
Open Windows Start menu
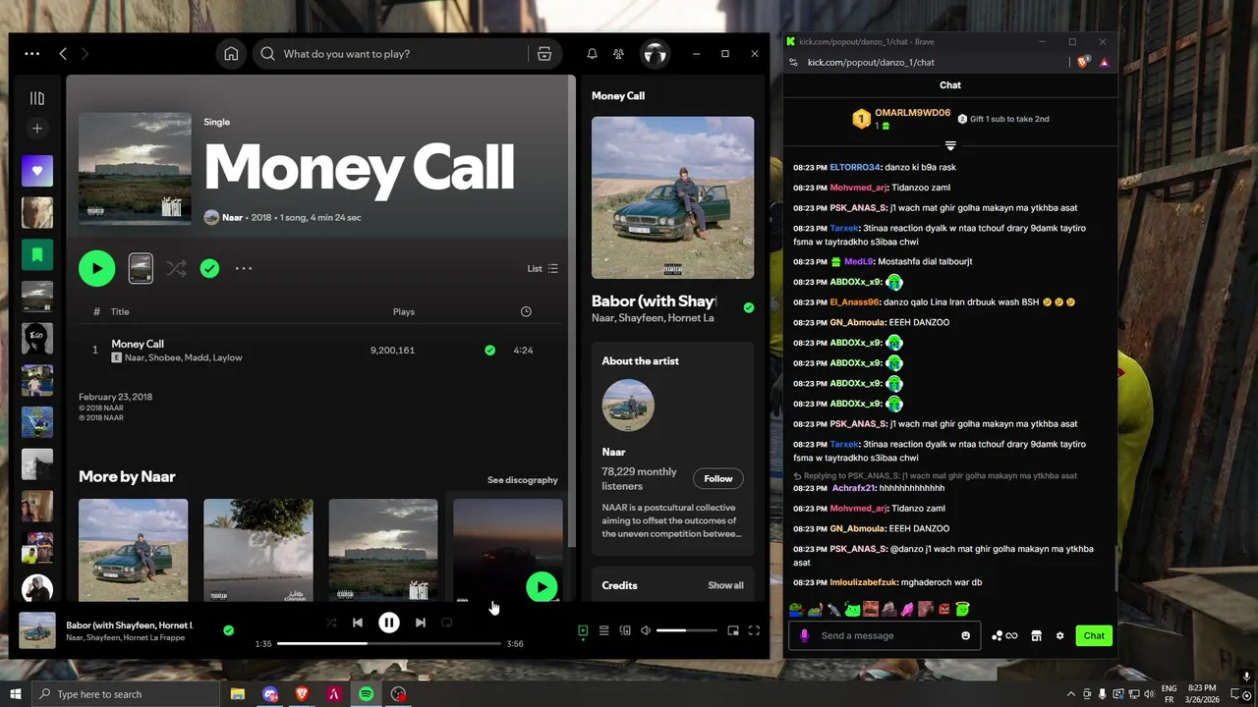pos(15,694)
